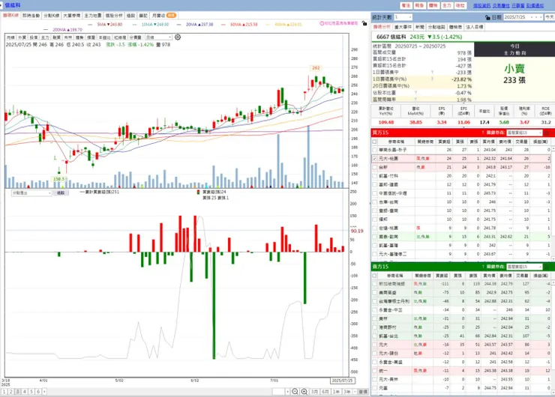The width and height of the screenshot is (555, 397).
Task: Toggle 融資 indicator in chart toolbar
Action: [x=57, y=37]
